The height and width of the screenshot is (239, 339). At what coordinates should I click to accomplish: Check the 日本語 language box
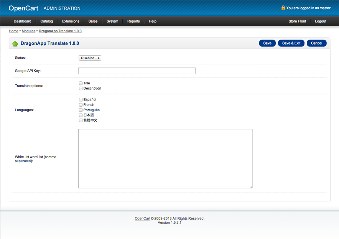coord(81,115)
